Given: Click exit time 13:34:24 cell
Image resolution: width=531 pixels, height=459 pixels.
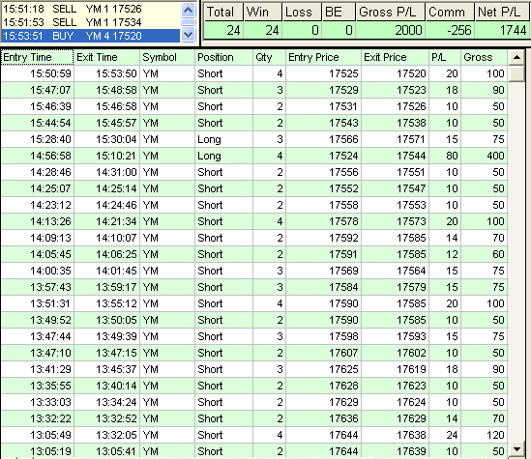Looking at the screenshot, I should pyautogui.click(x=106, y=402).
